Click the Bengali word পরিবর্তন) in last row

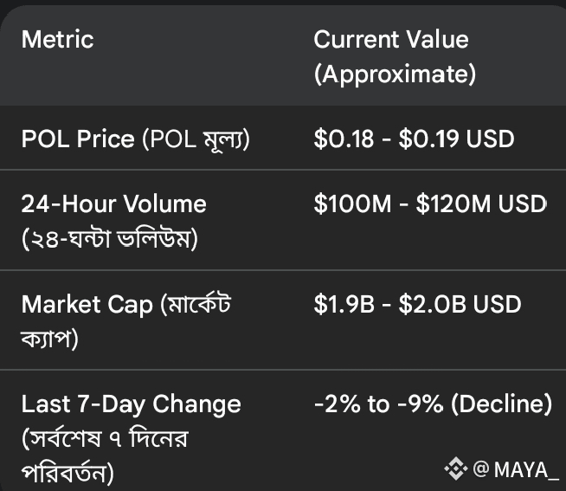tap(68, 473)
